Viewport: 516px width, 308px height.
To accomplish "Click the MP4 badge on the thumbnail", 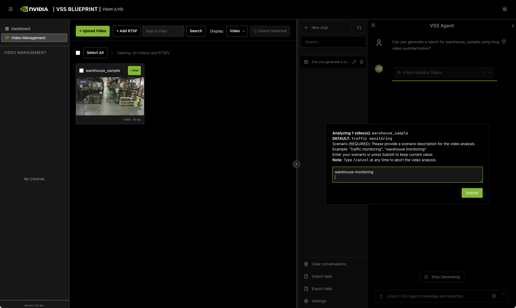I will pos(83,82).
